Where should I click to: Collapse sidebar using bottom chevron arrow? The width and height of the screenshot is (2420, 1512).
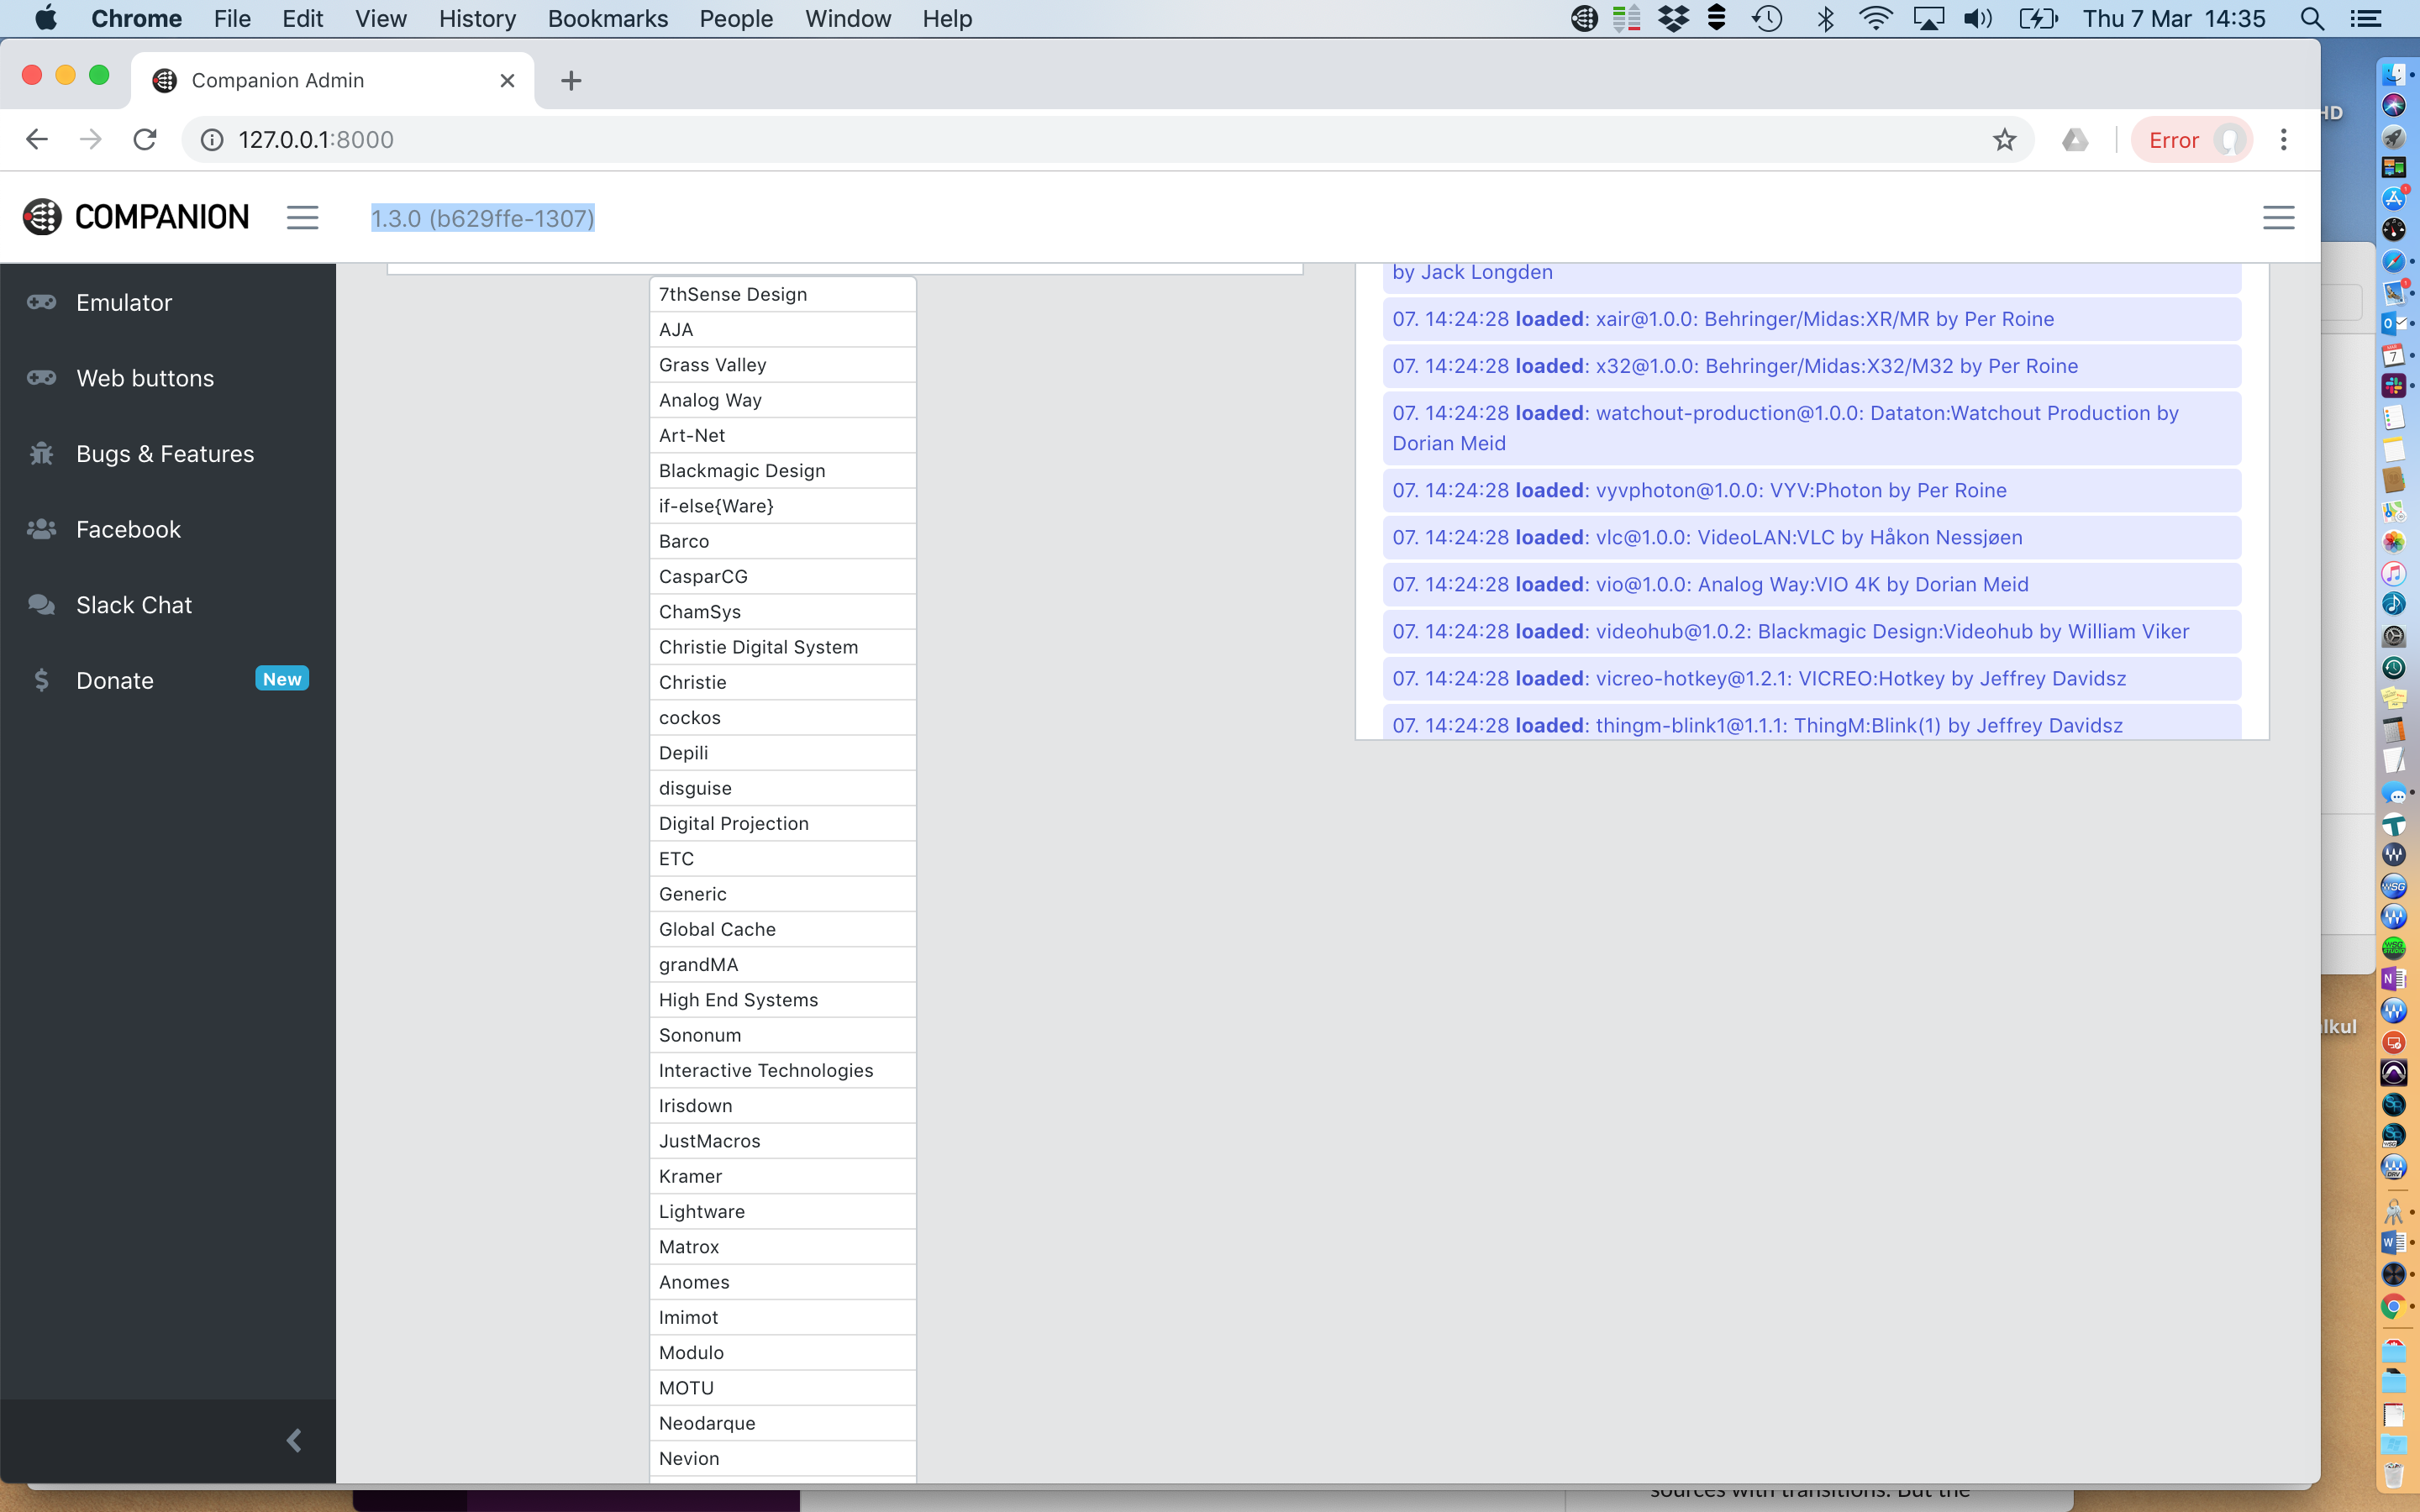tap(294, 1440)
